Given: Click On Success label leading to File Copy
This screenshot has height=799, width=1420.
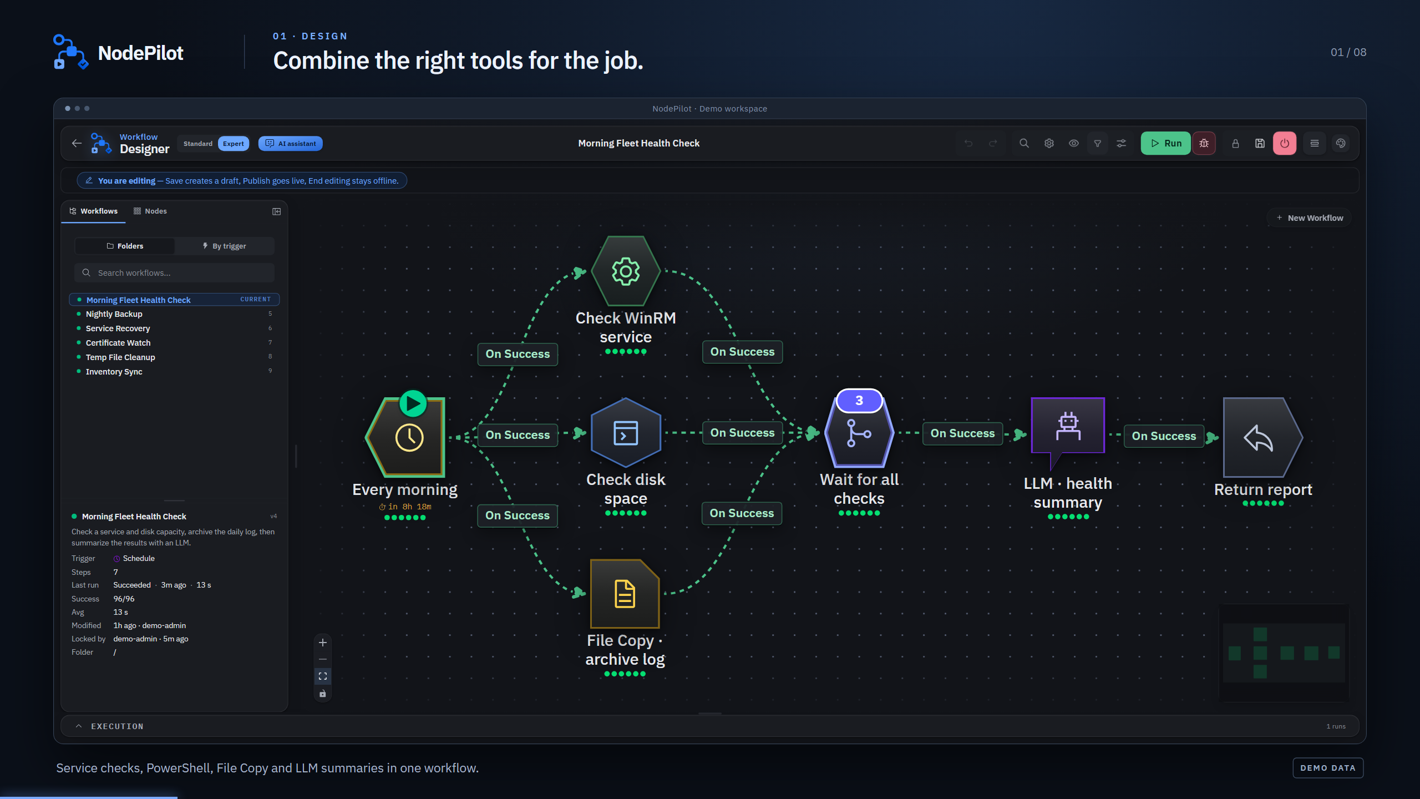Looking at the screenshot, I should point(517,515).
